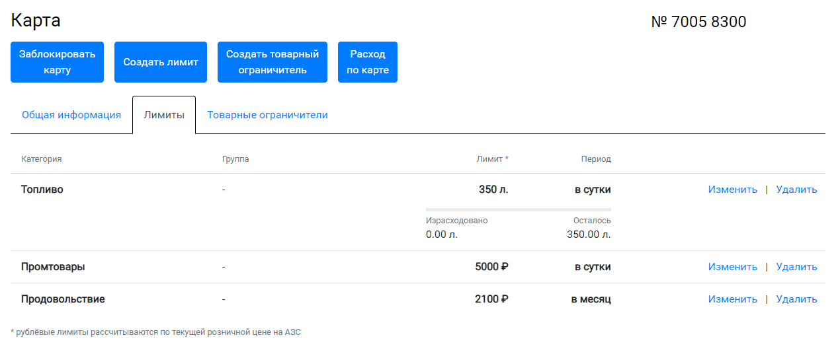This screenshot has height=360, width=840.
Task: Open the Создать лимит dialog
Action: pos(161,62)
